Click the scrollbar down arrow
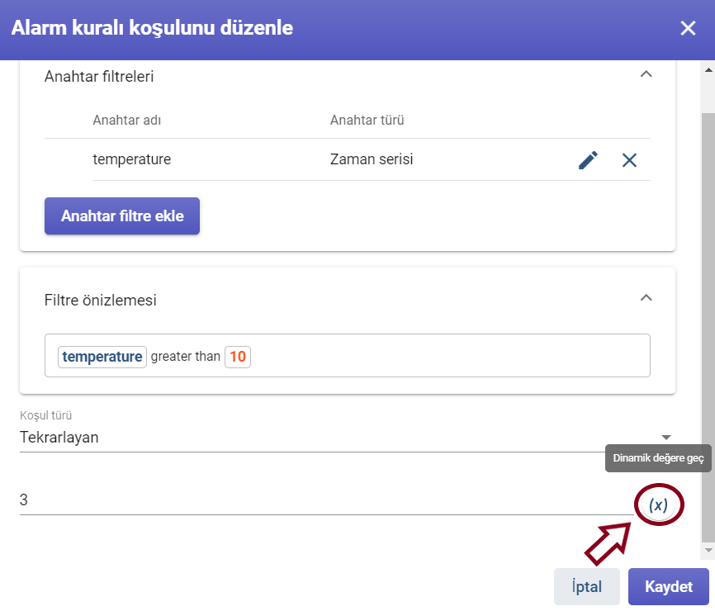Viewport: 715px width, 611px height. [x=708, y=551]
